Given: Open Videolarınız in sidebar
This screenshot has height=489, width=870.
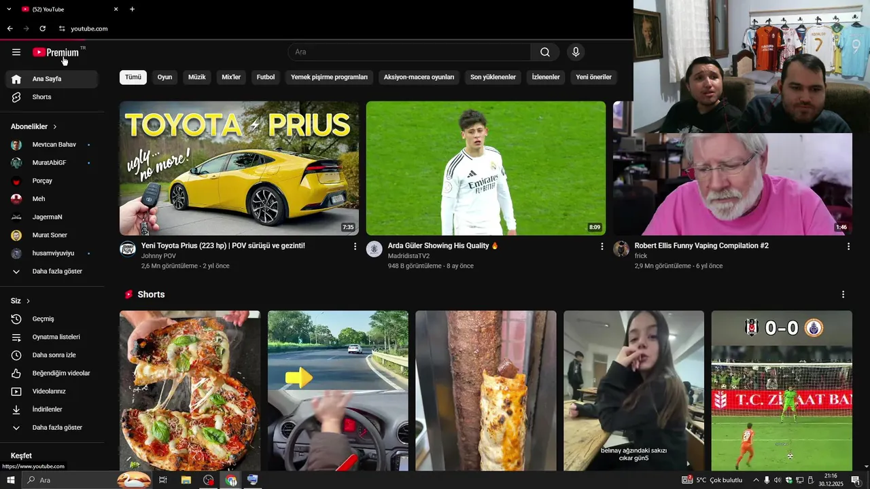Looking at the screenshot, I should [x=52, y=391].
